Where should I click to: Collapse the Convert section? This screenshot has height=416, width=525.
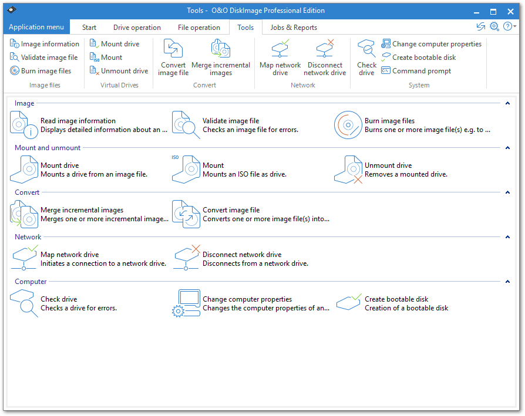click(x=507, y=192)
